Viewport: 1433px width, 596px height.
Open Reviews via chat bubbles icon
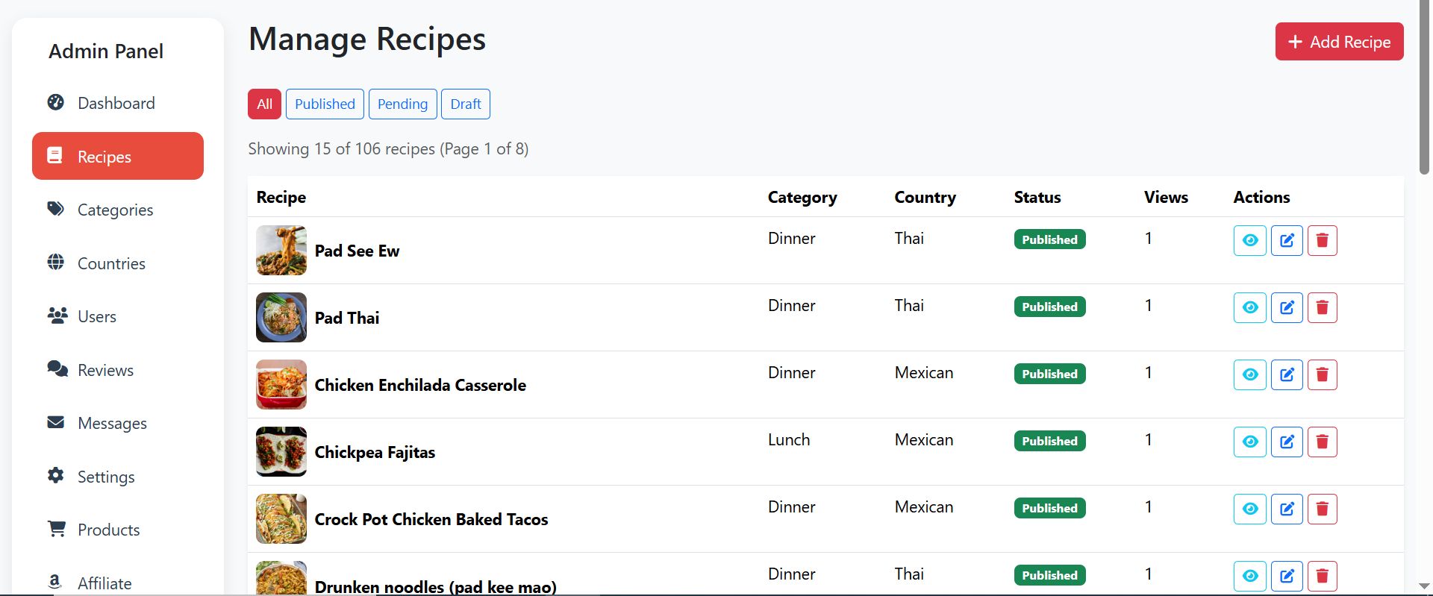pos(57,369)
